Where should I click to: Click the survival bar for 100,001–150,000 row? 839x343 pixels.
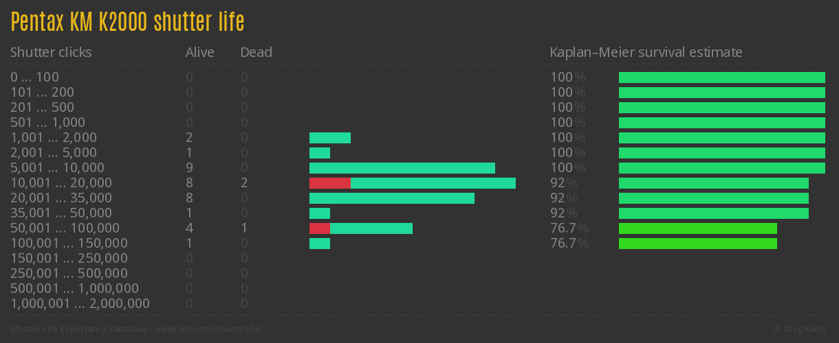[697, 244]
